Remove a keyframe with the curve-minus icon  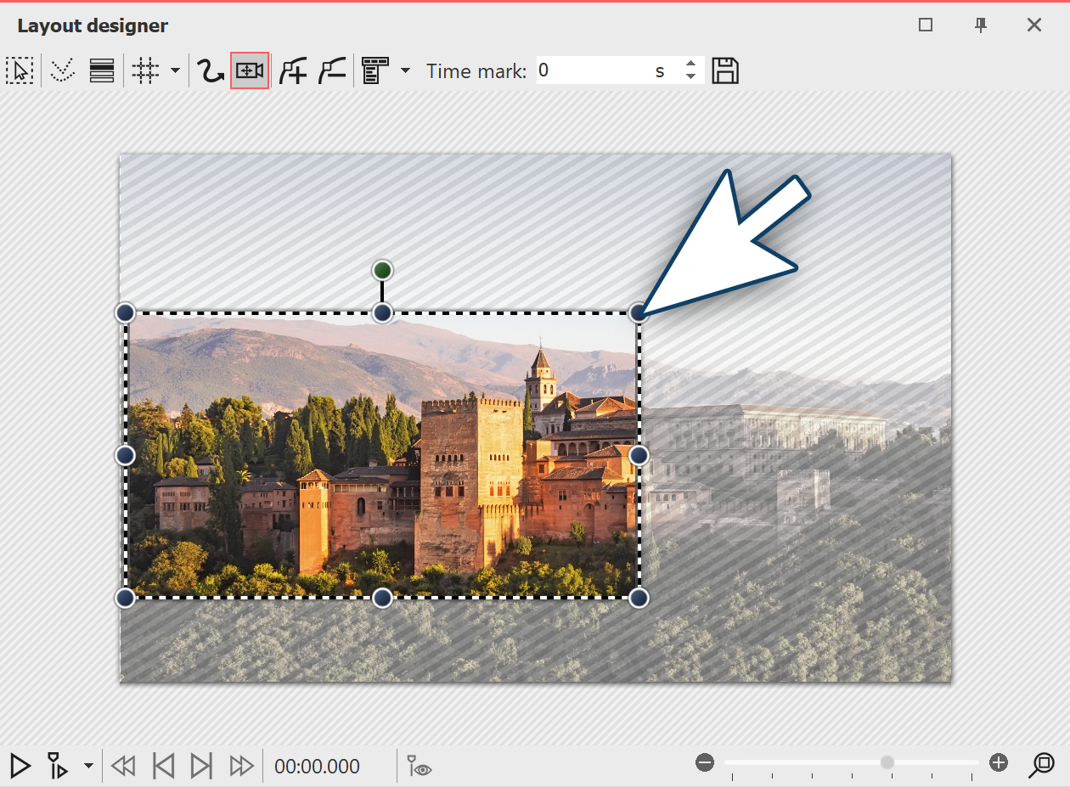click(x=331, y=70)
